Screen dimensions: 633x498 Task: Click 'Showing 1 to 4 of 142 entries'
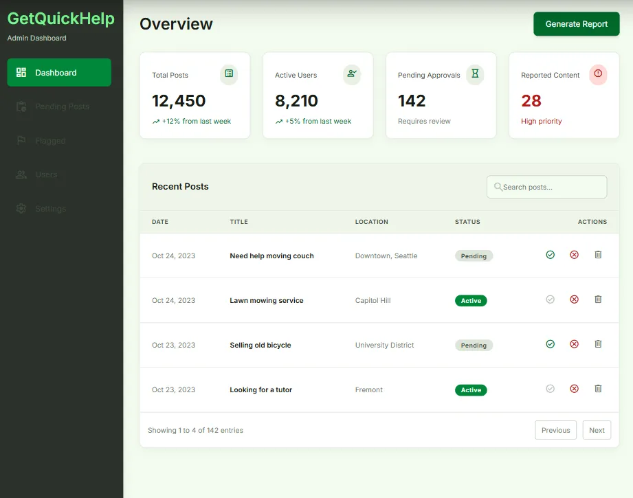click(x=195, y=430)
